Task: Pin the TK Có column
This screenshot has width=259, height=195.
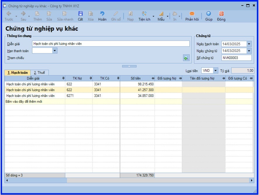Action: click(x=118, y=78)
